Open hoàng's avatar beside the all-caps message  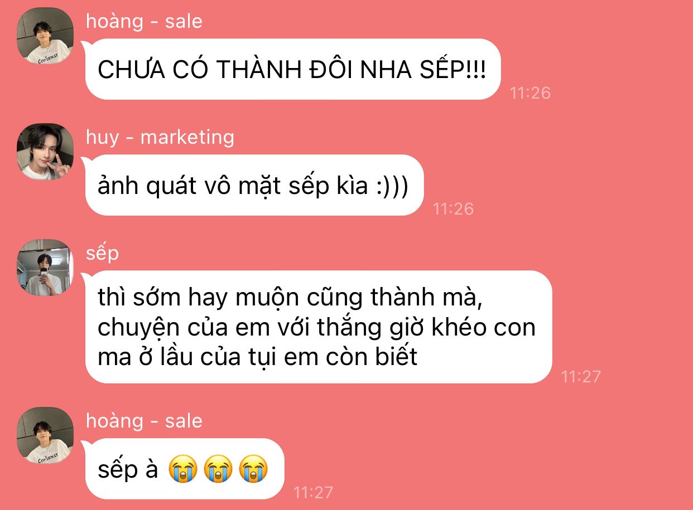[45, 36]
